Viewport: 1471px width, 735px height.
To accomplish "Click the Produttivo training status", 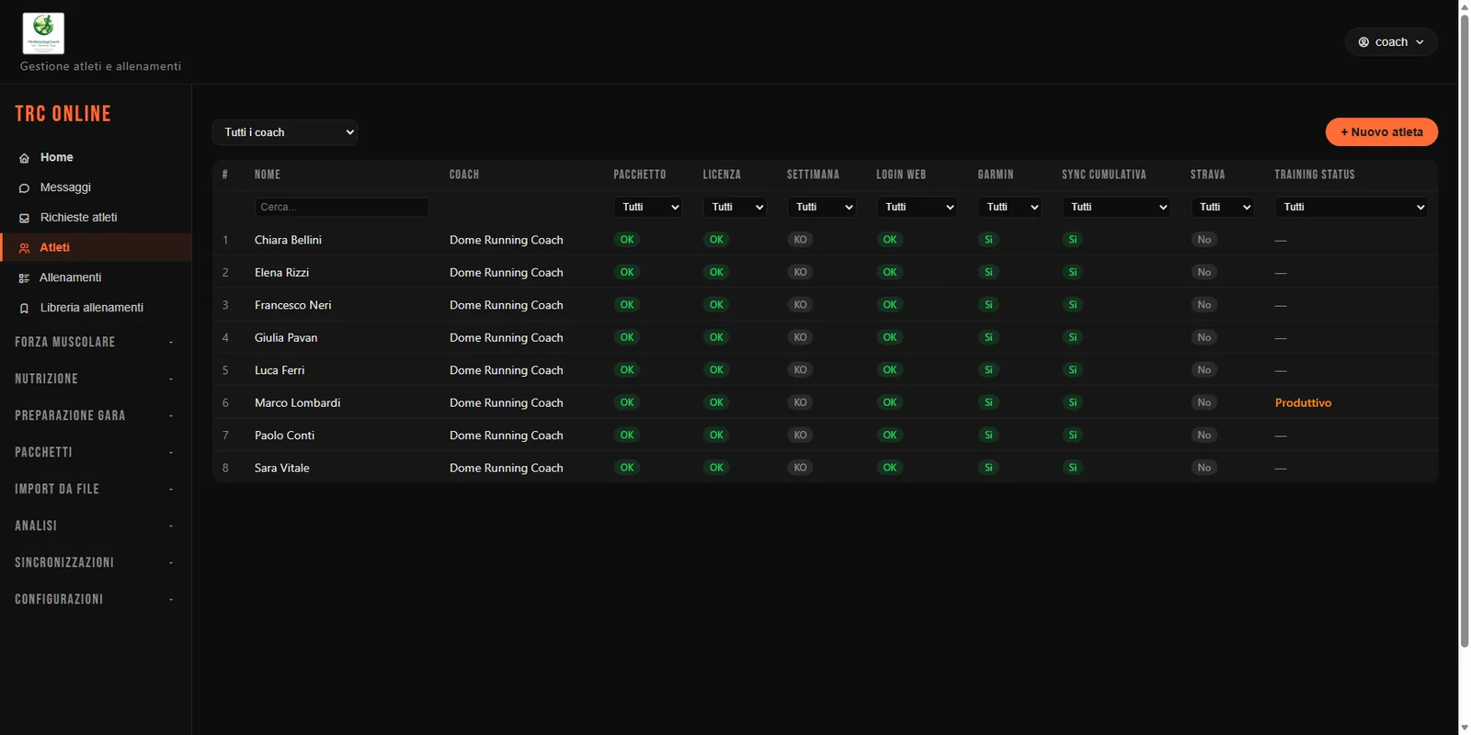I will tap(1303, 403).
